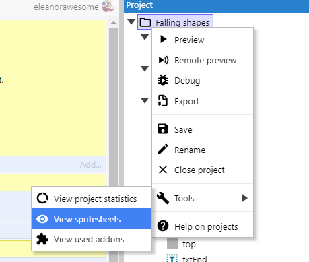Click the event sheet scroll up arrow

[x=114, y=22]
